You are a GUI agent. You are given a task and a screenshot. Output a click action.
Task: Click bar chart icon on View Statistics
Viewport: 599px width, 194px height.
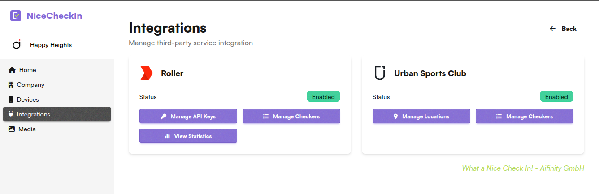point(167,136)
